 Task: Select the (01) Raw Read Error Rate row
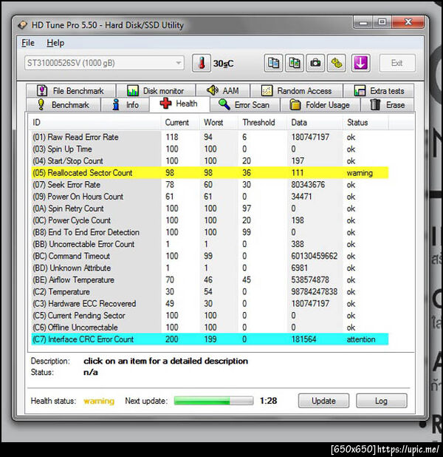point(210,137)
